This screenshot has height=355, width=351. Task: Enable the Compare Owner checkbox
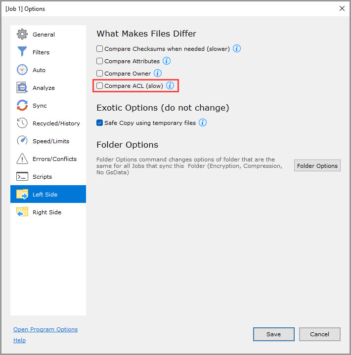click(100, 74)
